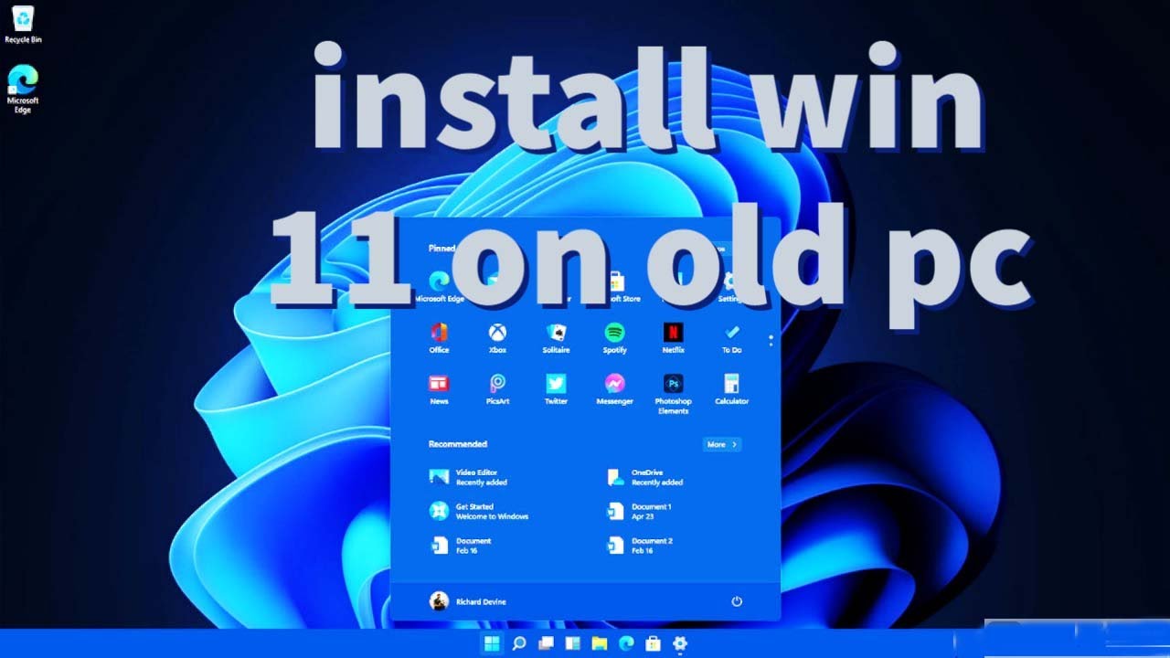Open Document 2 dated Feb 16
Image resolution: width=1170 pixels, height=658 pixels.
pyautogui.click(x=639, y=546)
